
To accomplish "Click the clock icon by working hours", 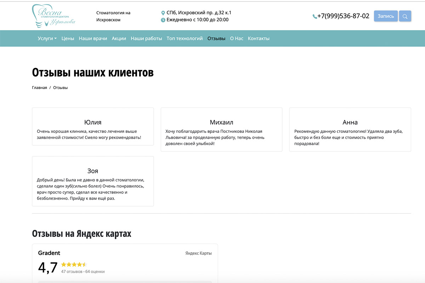I will click(163, 20).
